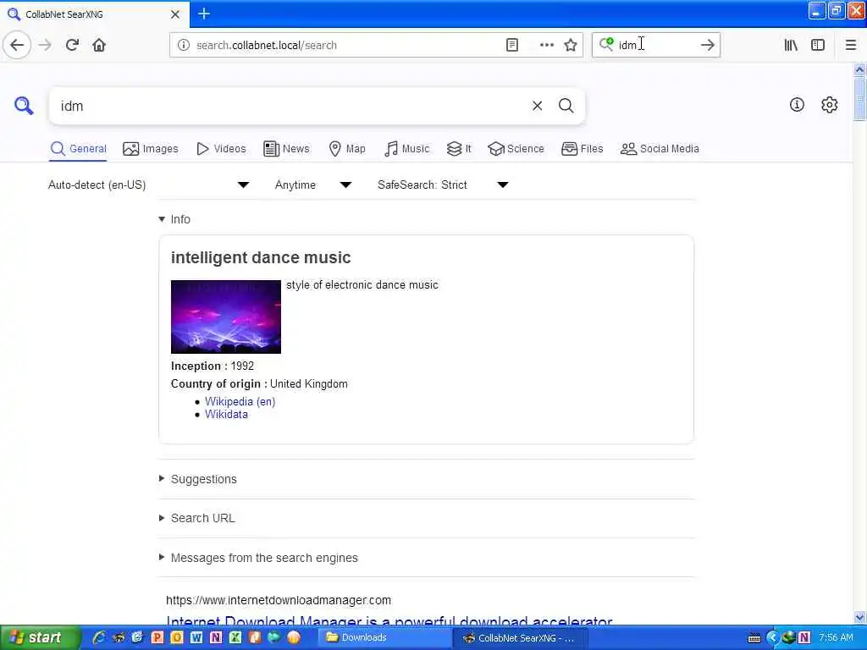Open the Library bookshelf icon
Image resolution: width=867 pixels, height=650 pixels.
coord(791,46)
